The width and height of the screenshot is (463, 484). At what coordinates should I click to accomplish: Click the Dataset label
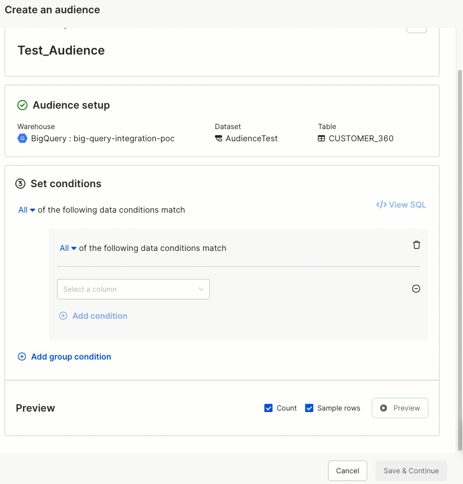click(x=228, y=126)
